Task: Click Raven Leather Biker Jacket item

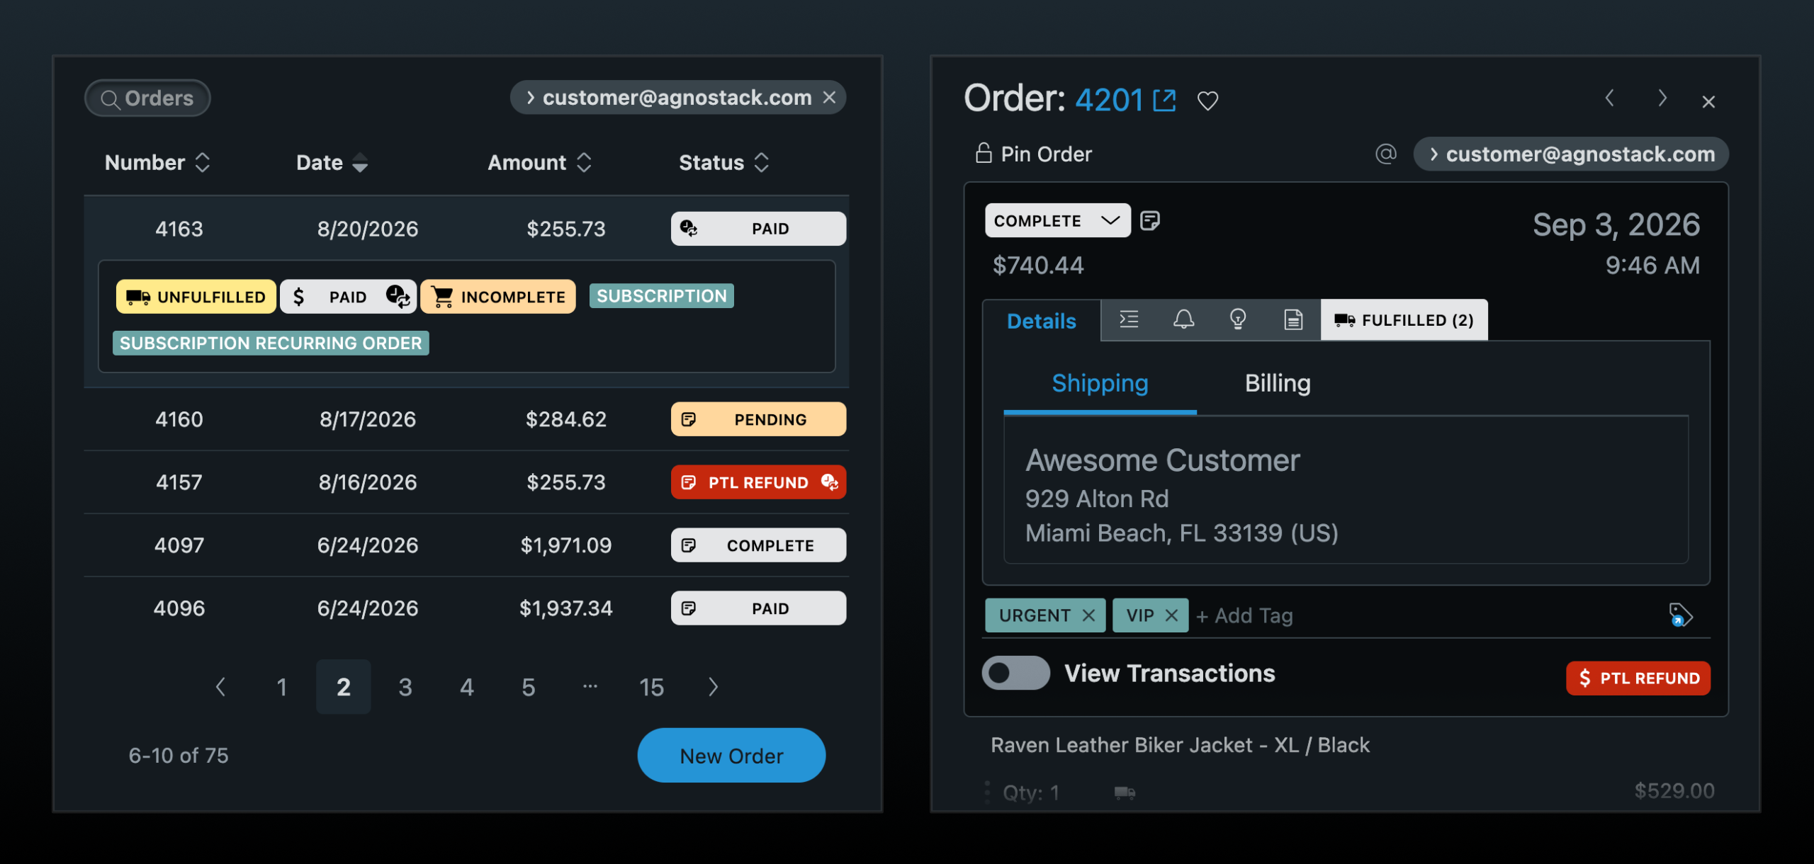Action: tap(1180, 745)
